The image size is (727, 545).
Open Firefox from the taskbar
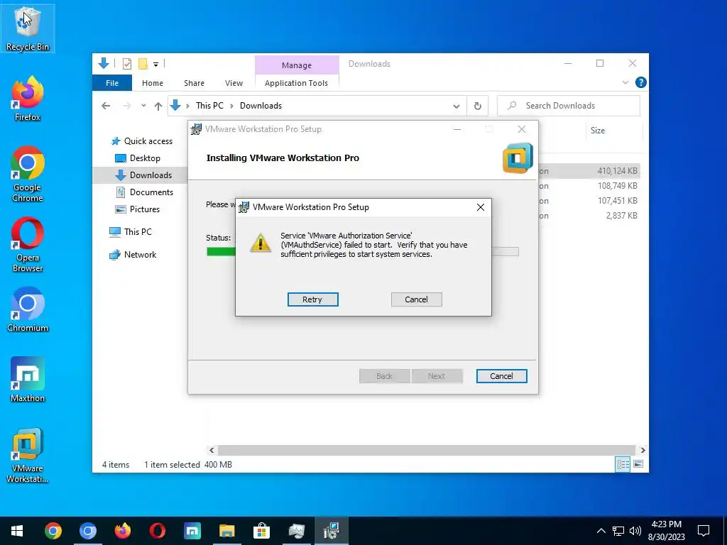pos(122,531)
